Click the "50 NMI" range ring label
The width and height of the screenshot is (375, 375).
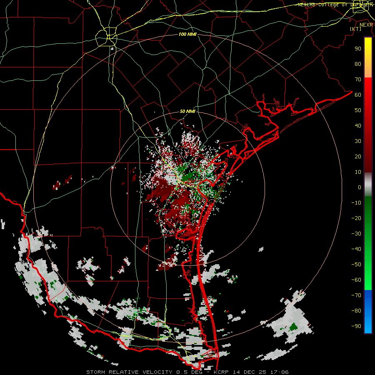pos(187,111)
